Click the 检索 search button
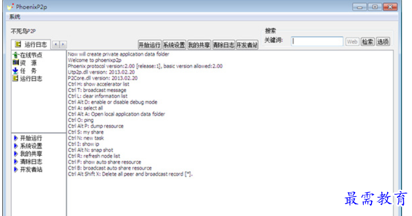The image size is (412, 216). coord(368,42)
